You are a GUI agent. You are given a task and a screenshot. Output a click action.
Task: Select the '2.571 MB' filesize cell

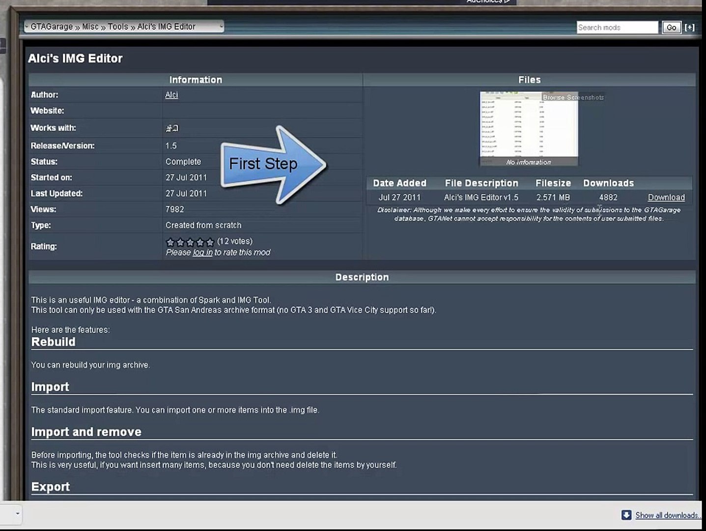coord(553,197)
